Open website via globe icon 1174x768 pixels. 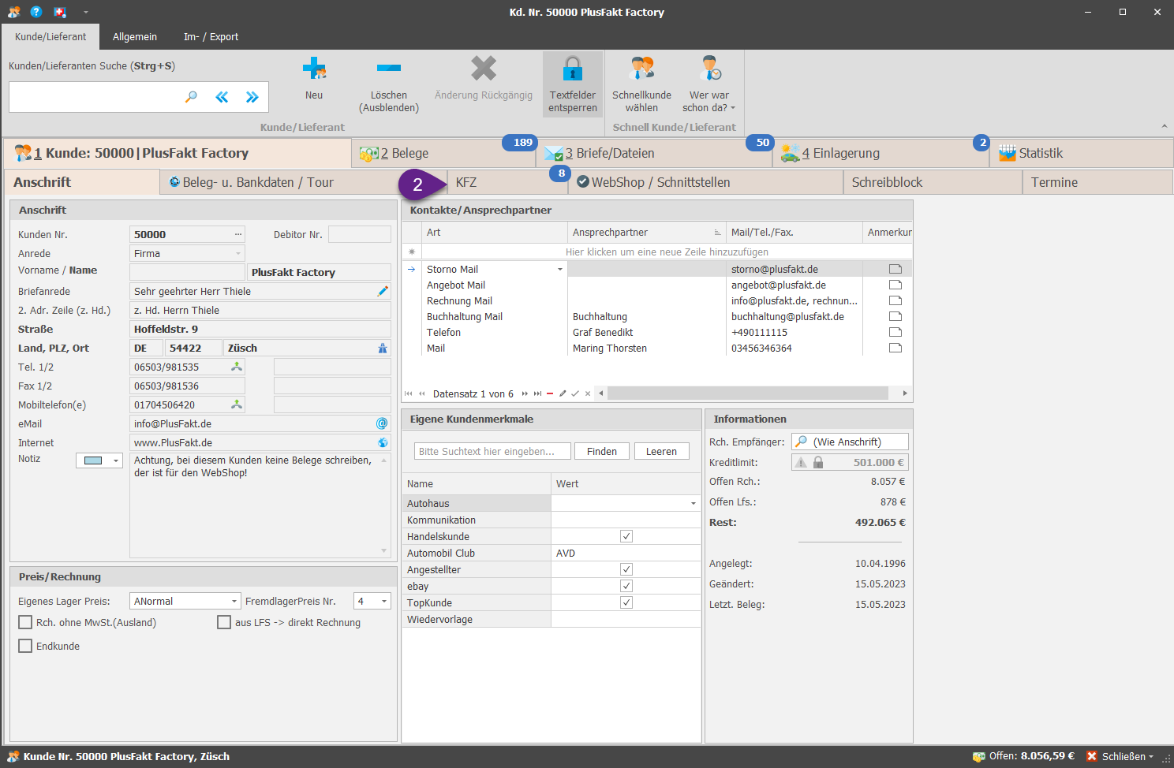point(383,442)
